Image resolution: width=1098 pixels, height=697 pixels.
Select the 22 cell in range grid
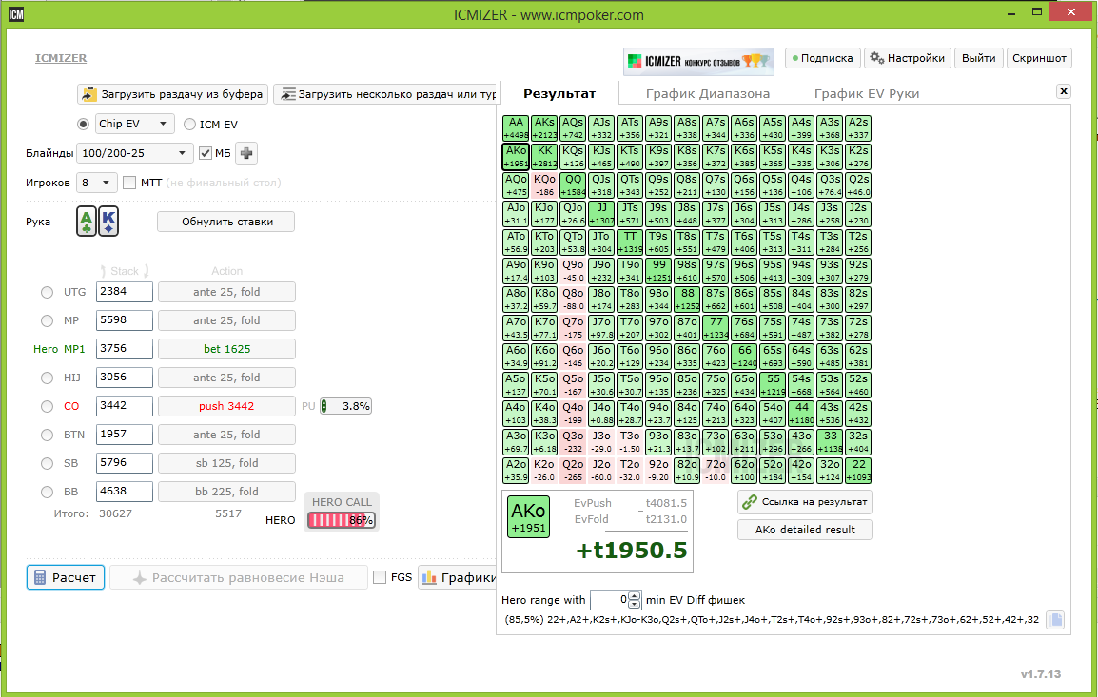click(858, 471)
